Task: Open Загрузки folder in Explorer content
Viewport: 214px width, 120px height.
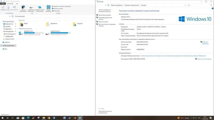Action: click(x=78, y=24)
